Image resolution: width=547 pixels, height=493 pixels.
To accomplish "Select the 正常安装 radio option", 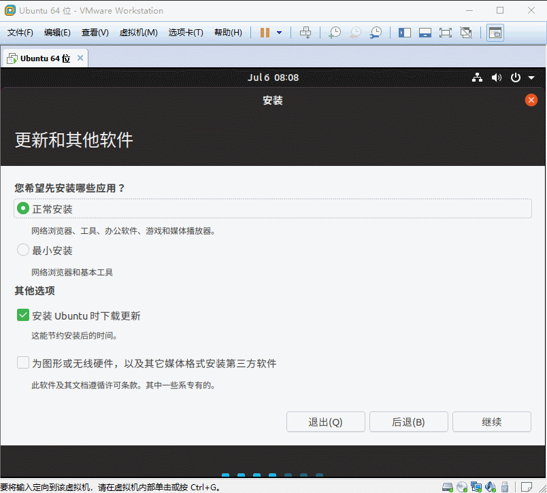I will pos(24,209).
